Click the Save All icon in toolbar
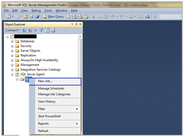 click(x=37, y=17)
